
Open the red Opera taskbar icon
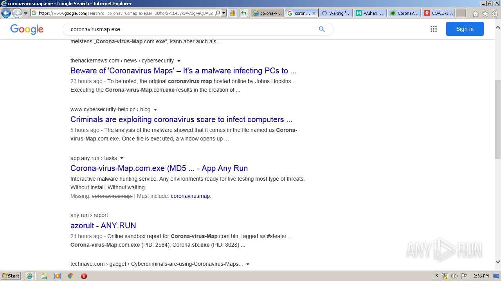pyautogui.click(x=84, y=276)
